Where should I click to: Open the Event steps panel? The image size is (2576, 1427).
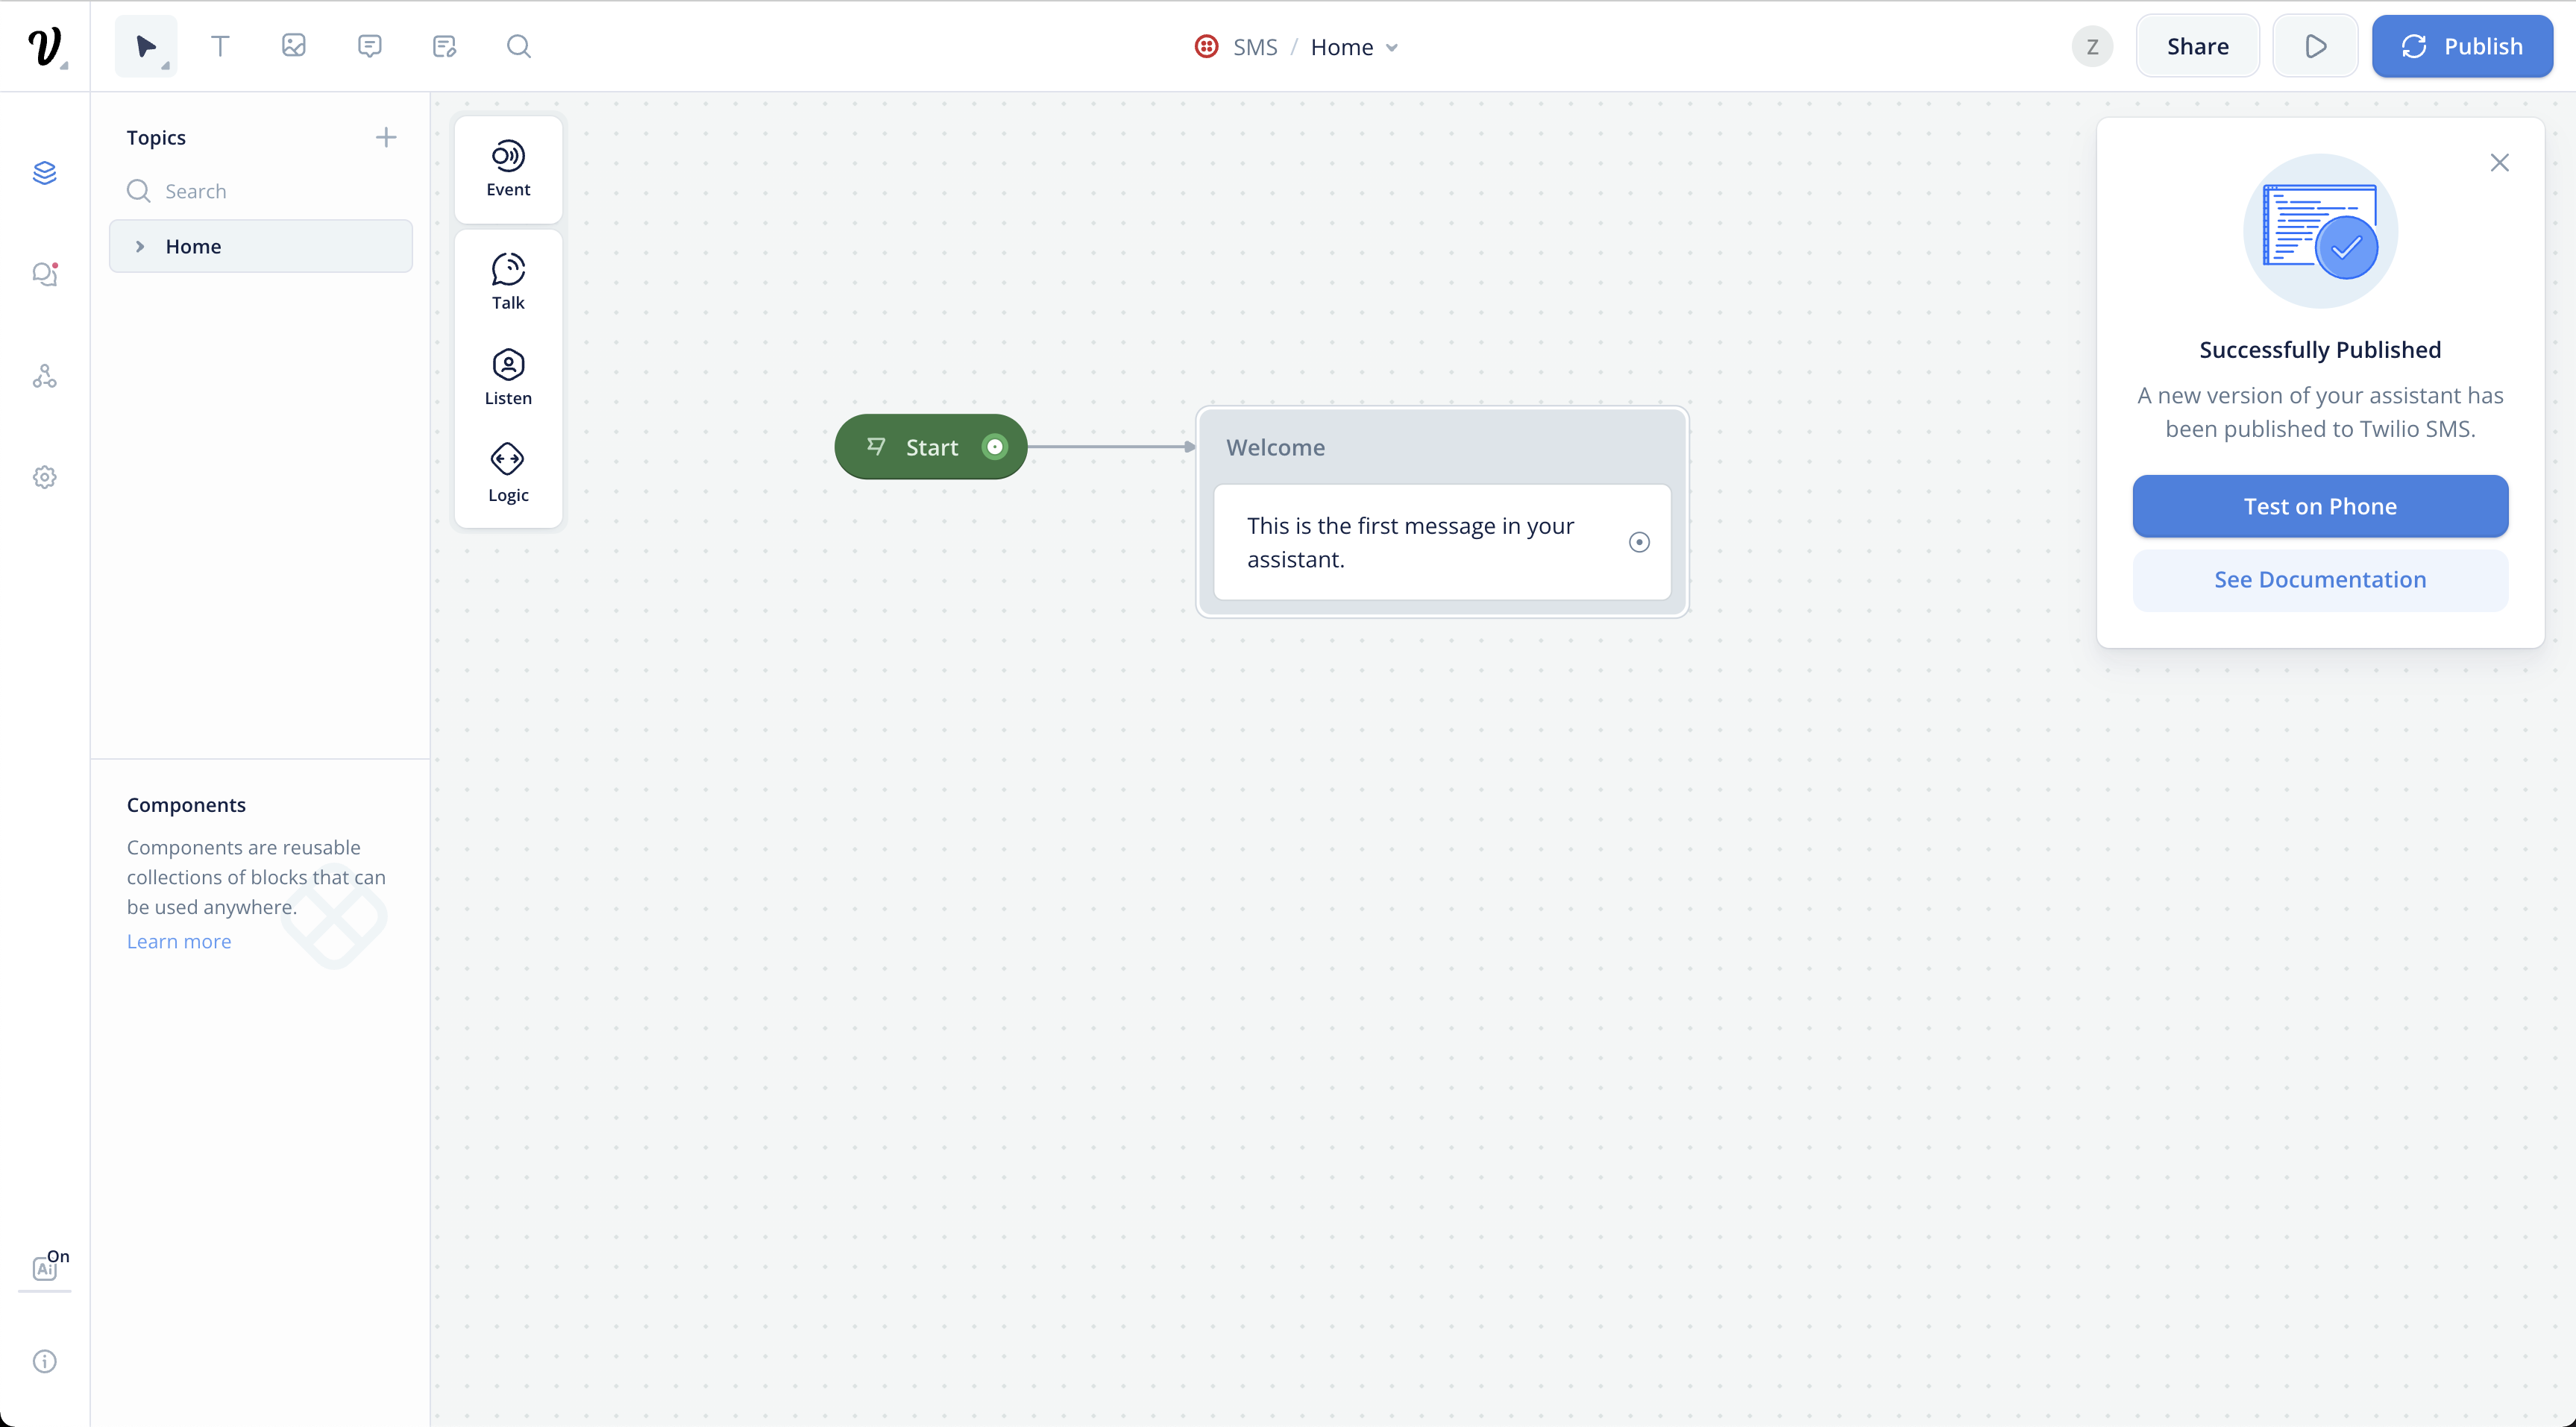pos(508,169)
